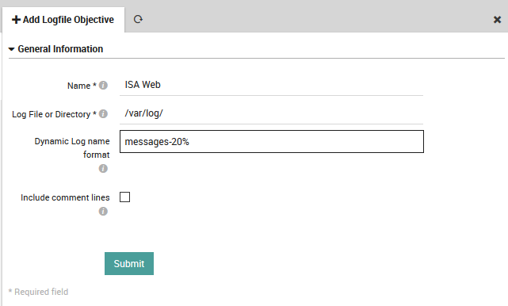Focus the Dynamic Log name format input
This screenshot has width=508, height=306.
[272, 142]
